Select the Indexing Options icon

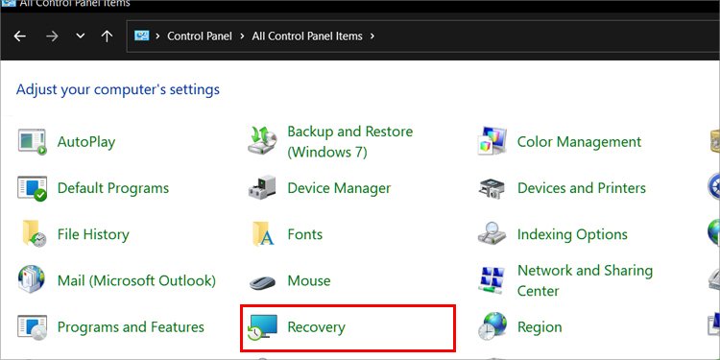(492, 233)
